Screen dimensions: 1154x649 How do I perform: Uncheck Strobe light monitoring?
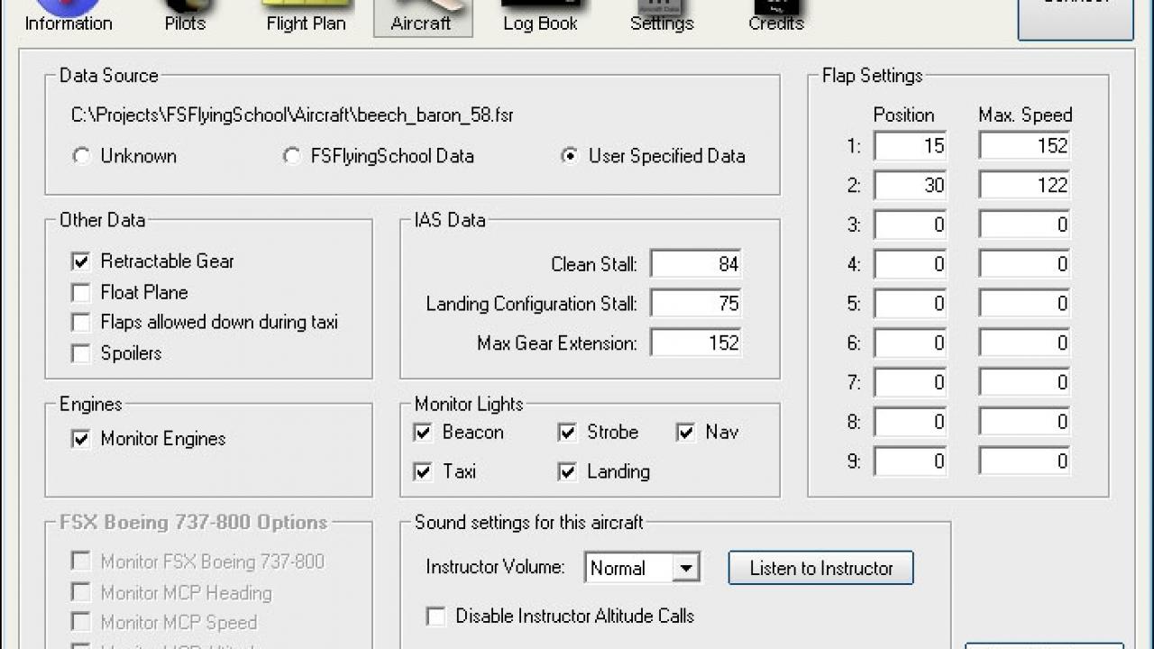567,433
